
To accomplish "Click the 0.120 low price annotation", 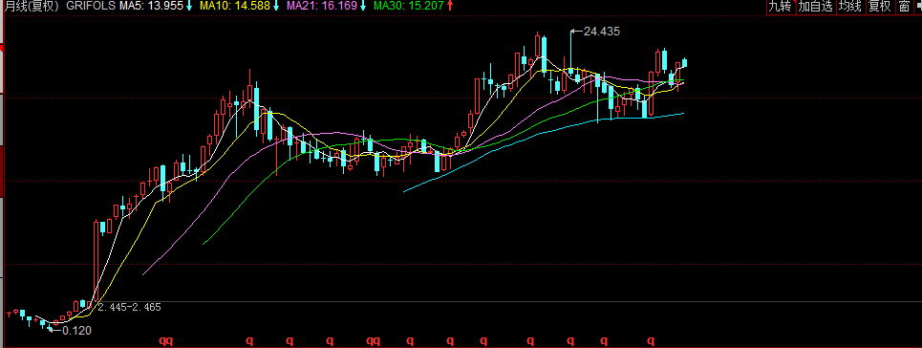I will 77,331.
